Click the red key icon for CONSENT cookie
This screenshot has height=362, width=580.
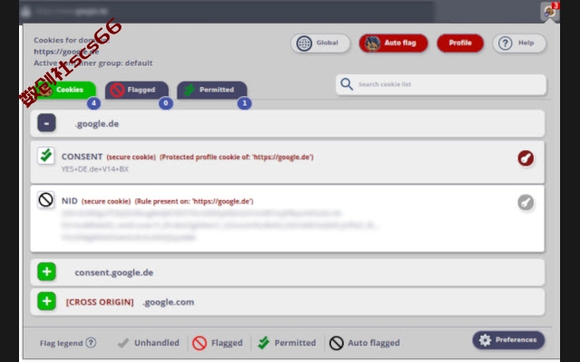click(526, 158)
